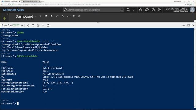
Task: Click GitCommitId value v6.1.0-preview.3
Action: (53, 74)
